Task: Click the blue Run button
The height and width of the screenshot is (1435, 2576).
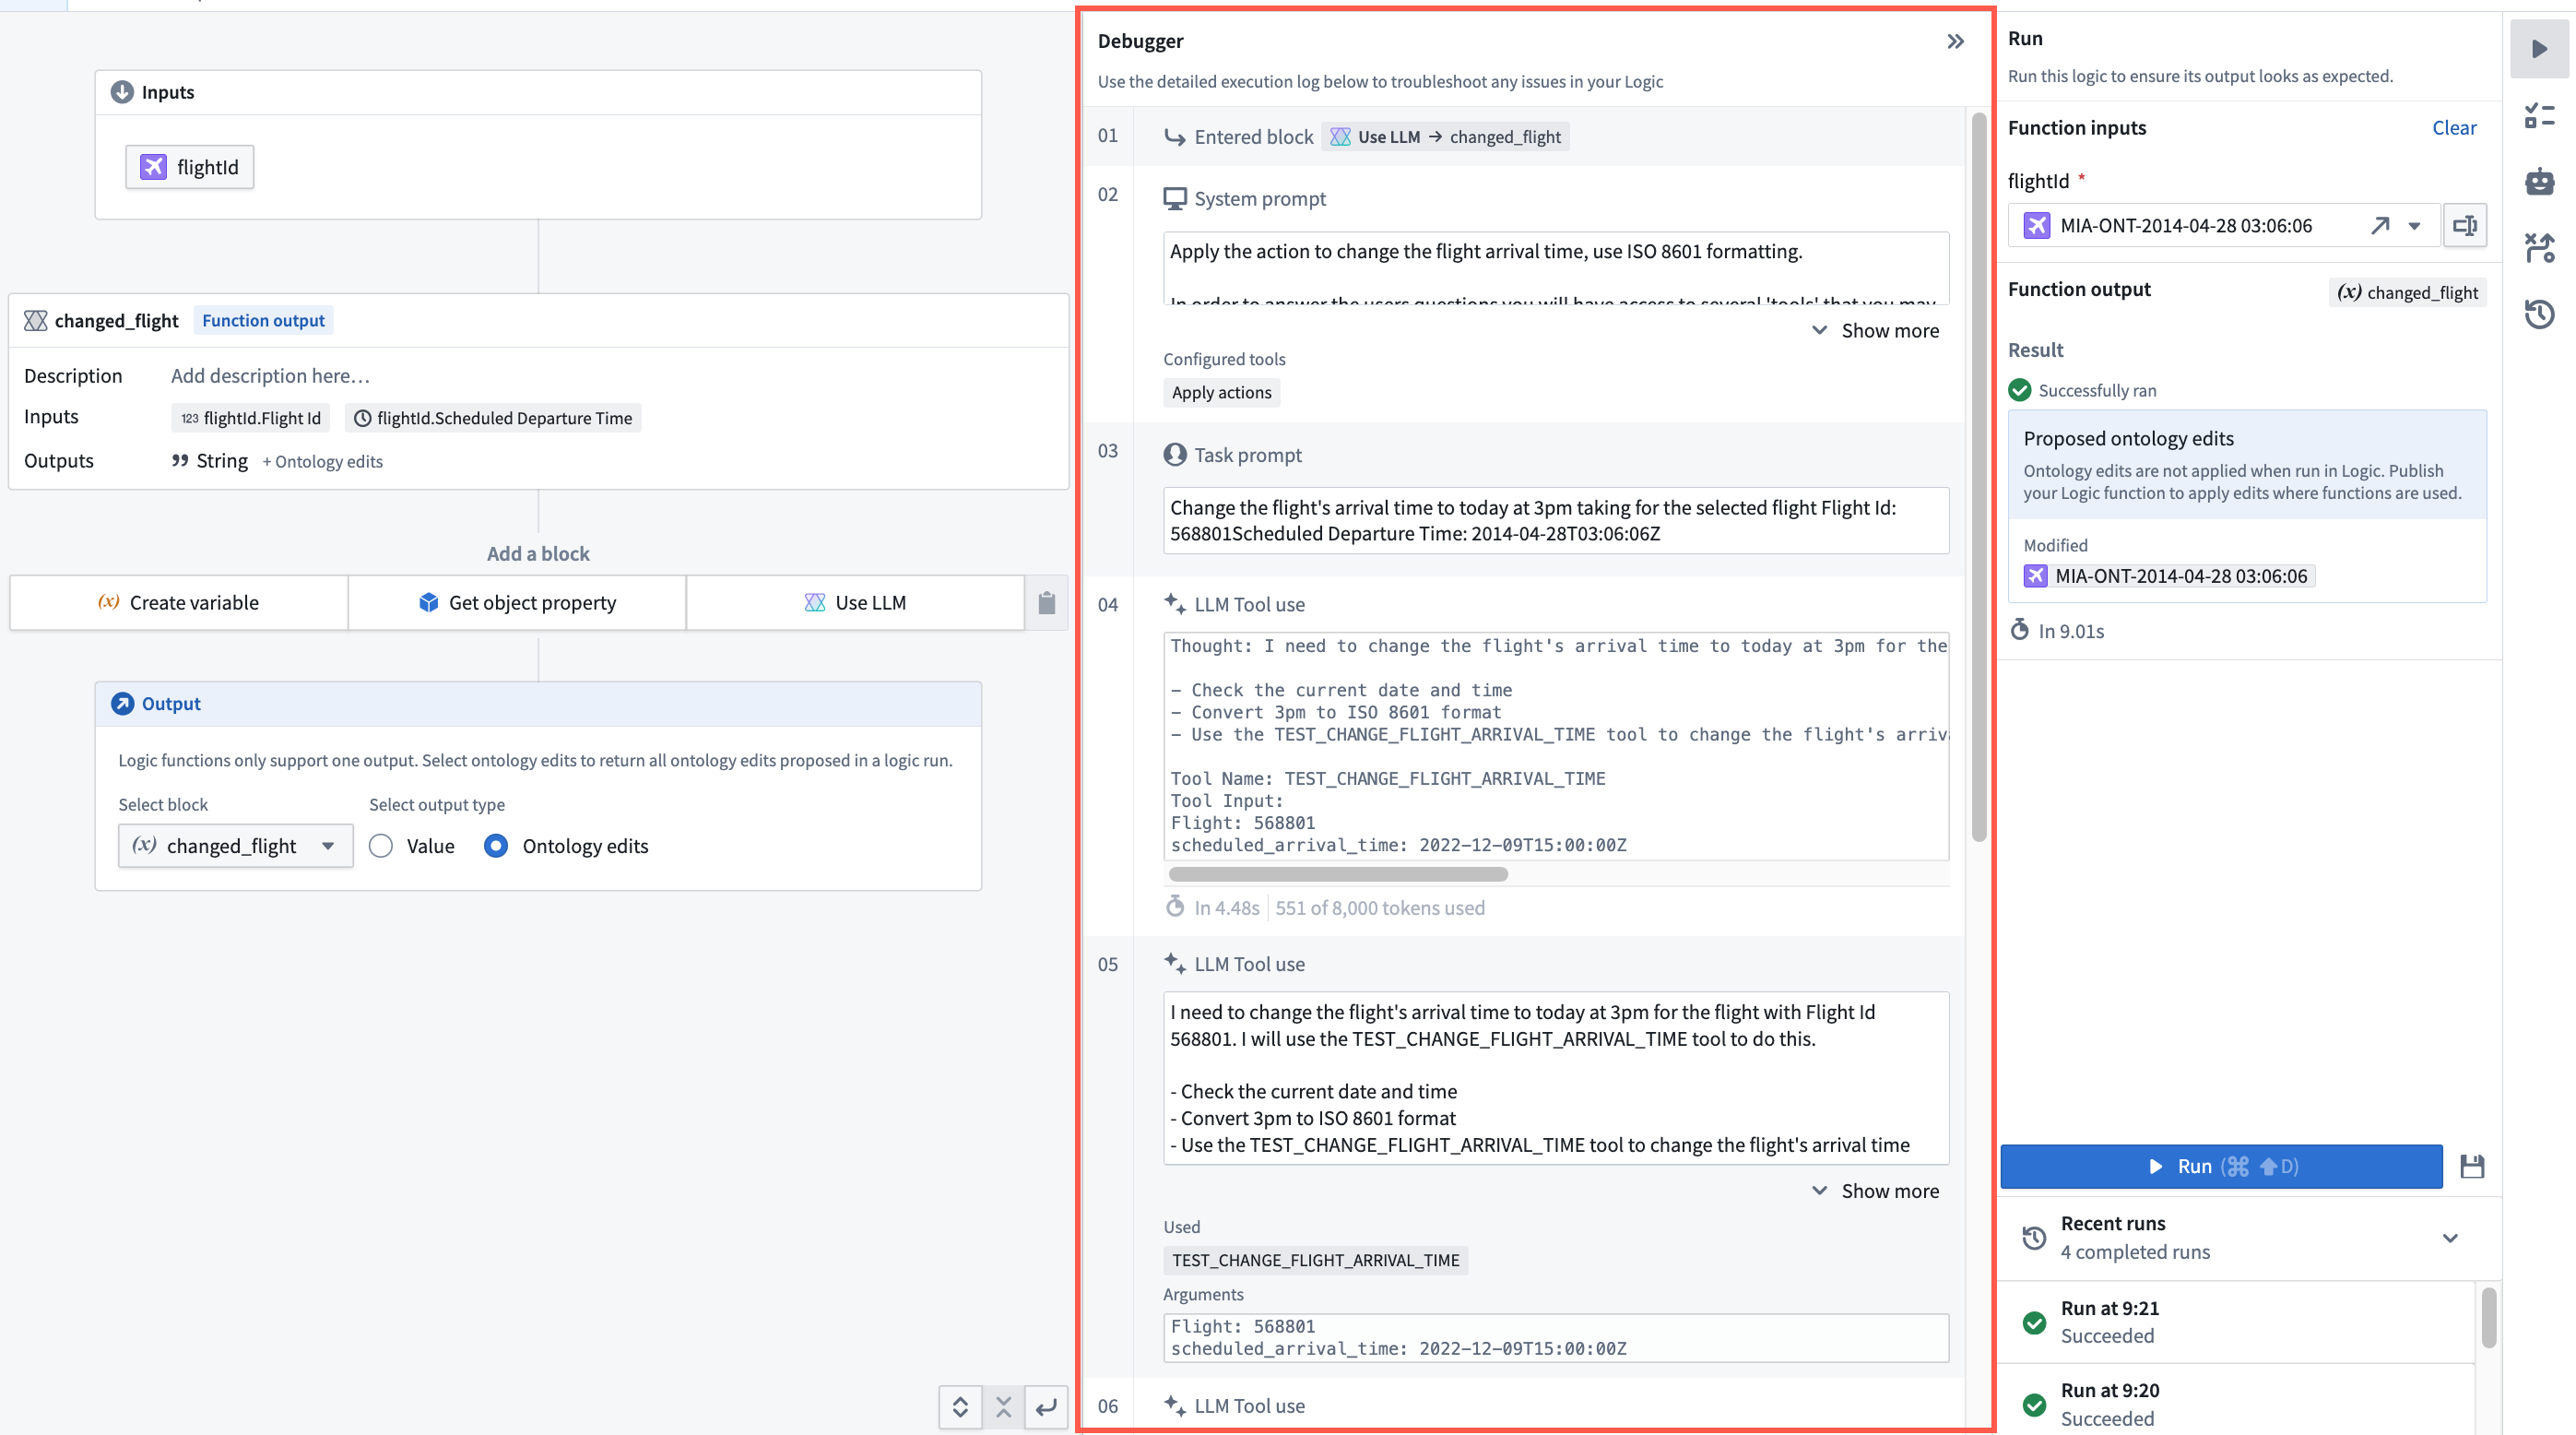Action: pyautogui.click(x=2221, y=1166)
